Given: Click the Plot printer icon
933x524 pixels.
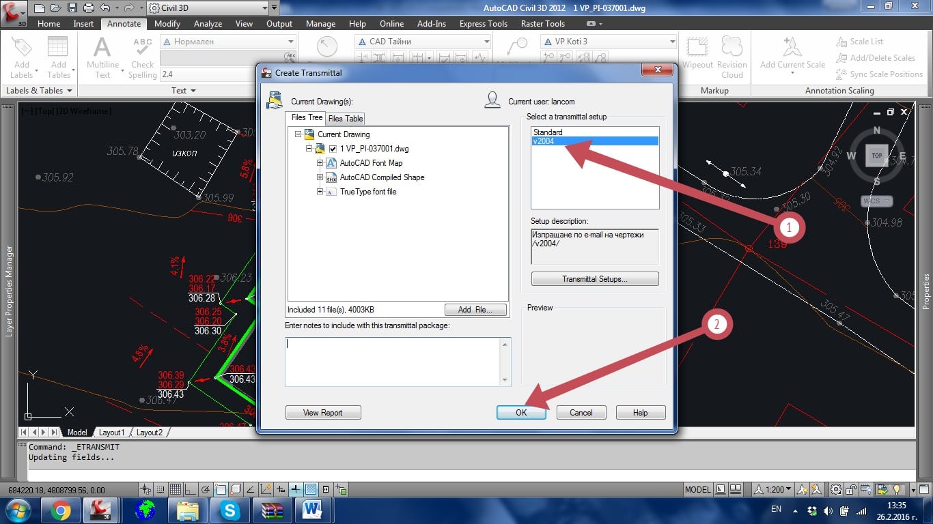Looking at the screenshot, I should point(89,9).
